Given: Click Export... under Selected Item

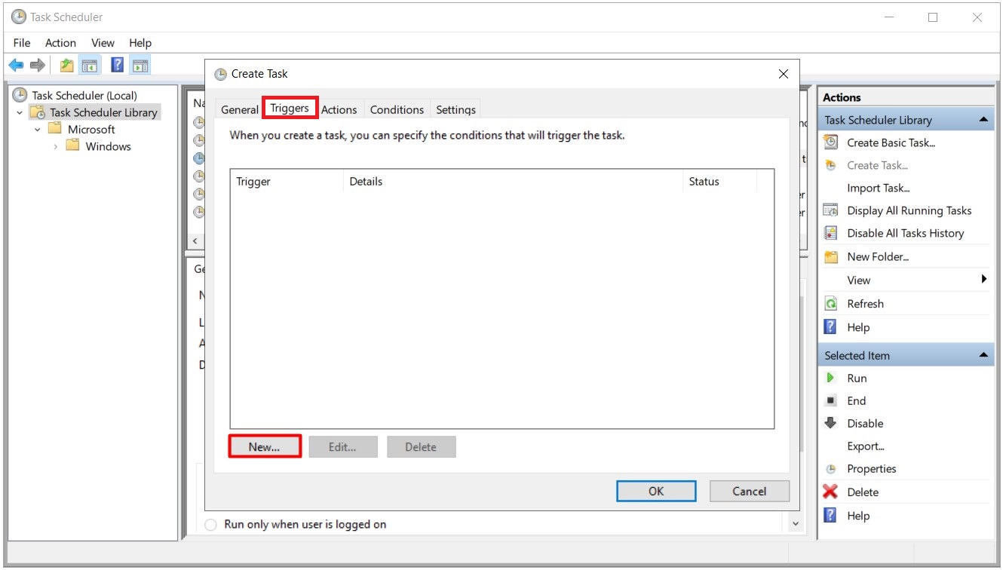Looking at the screenshot, I should click(x=866, y=446).
